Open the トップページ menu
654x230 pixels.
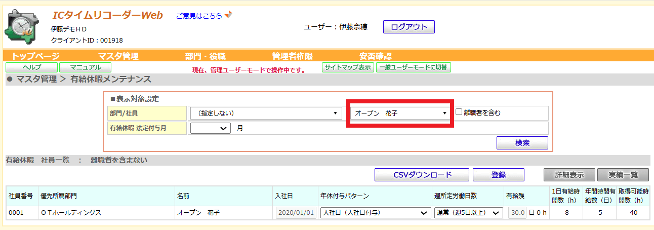pyautogui.click(x=35, y=56)
